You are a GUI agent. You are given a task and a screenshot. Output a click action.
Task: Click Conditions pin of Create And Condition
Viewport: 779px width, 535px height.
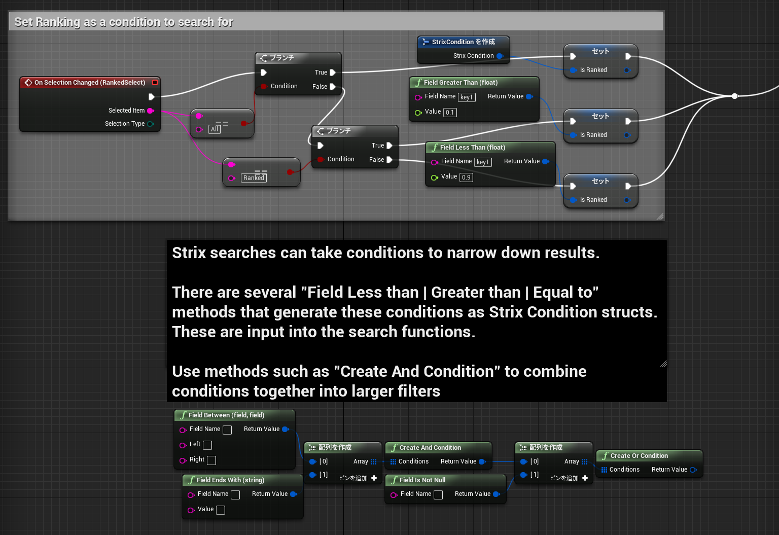[393, 461]
